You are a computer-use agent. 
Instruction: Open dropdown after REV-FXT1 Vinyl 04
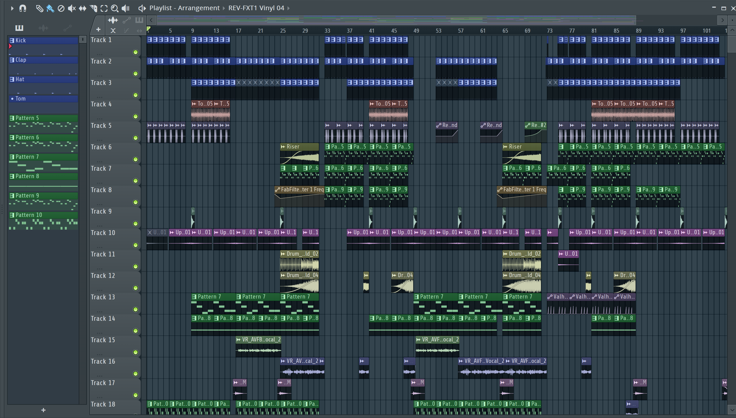[288, 8]
